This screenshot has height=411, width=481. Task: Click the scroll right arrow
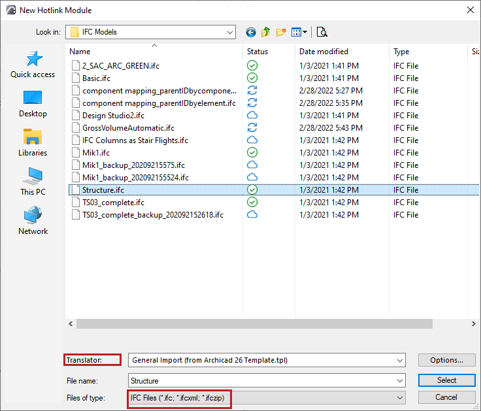(473, 324)
